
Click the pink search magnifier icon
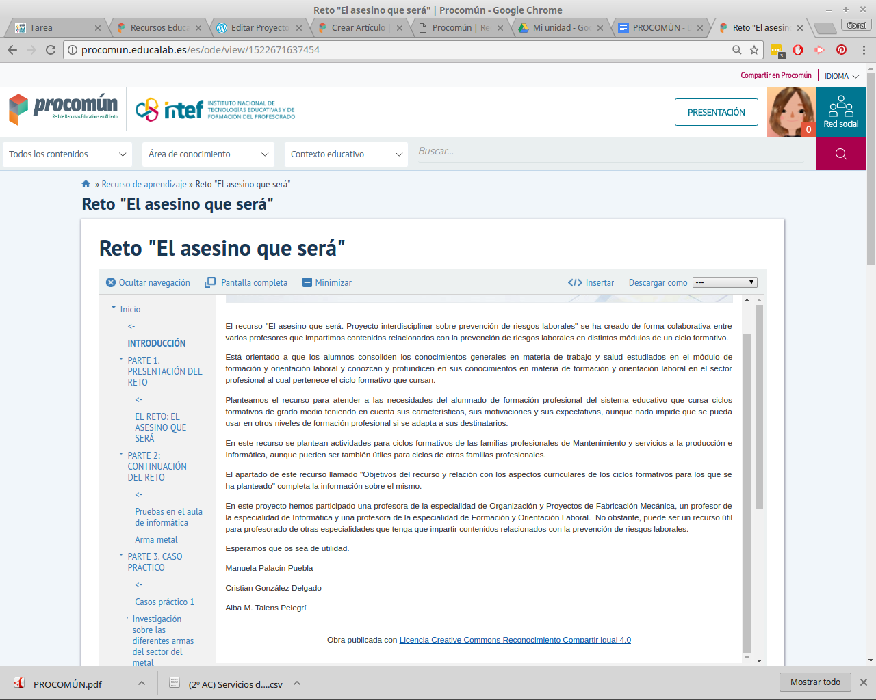click(x=840, y=154)
